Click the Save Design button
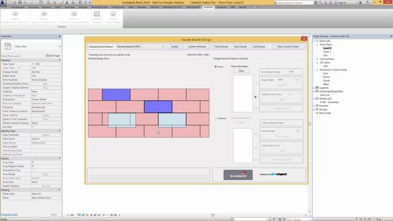 coord(240,47)
